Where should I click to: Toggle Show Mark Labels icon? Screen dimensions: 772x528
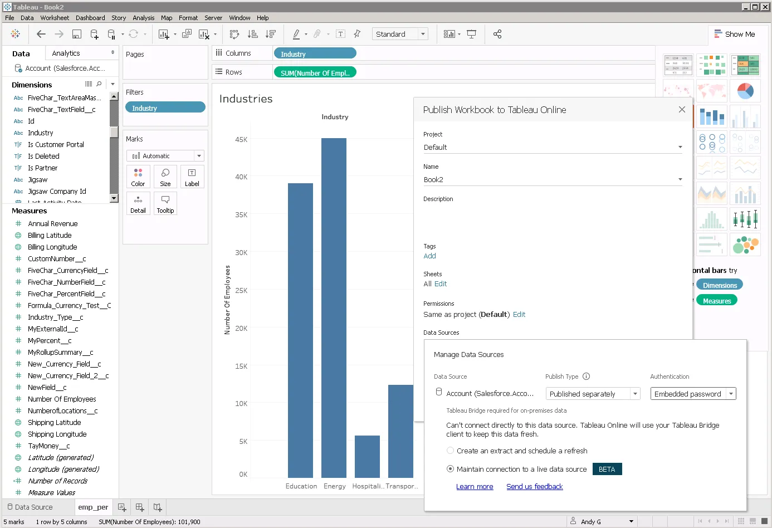pyautogui.click(x=340, y=34)
